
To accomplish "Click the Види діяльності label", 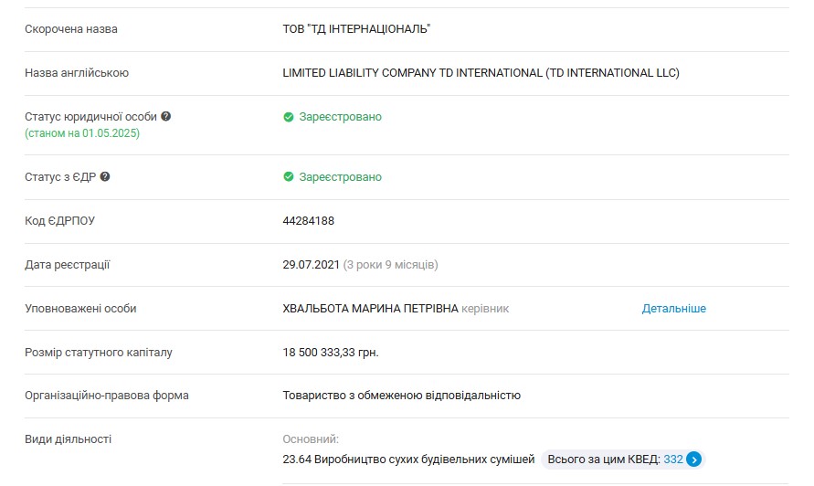I will pyautogui.click(x=68, y=439).
